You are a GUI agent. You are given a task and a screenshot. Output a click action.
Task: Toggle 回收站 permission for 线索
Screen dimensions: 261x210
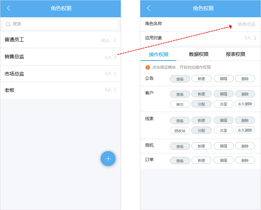click(x=180, y=130)
